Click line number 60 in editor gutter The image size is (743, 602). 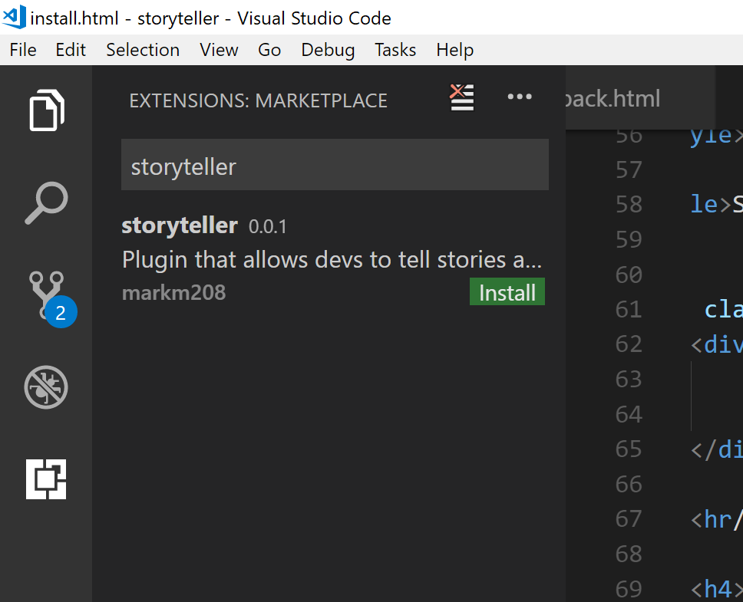click(629, 275)
